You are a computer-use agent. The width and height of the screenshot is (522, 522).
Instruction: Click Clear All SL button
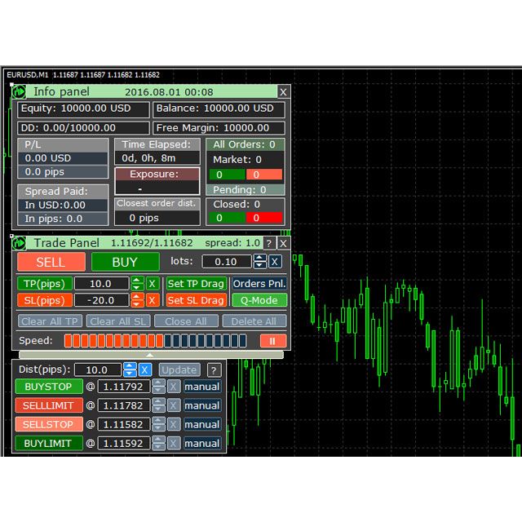[x=118, y=321]
